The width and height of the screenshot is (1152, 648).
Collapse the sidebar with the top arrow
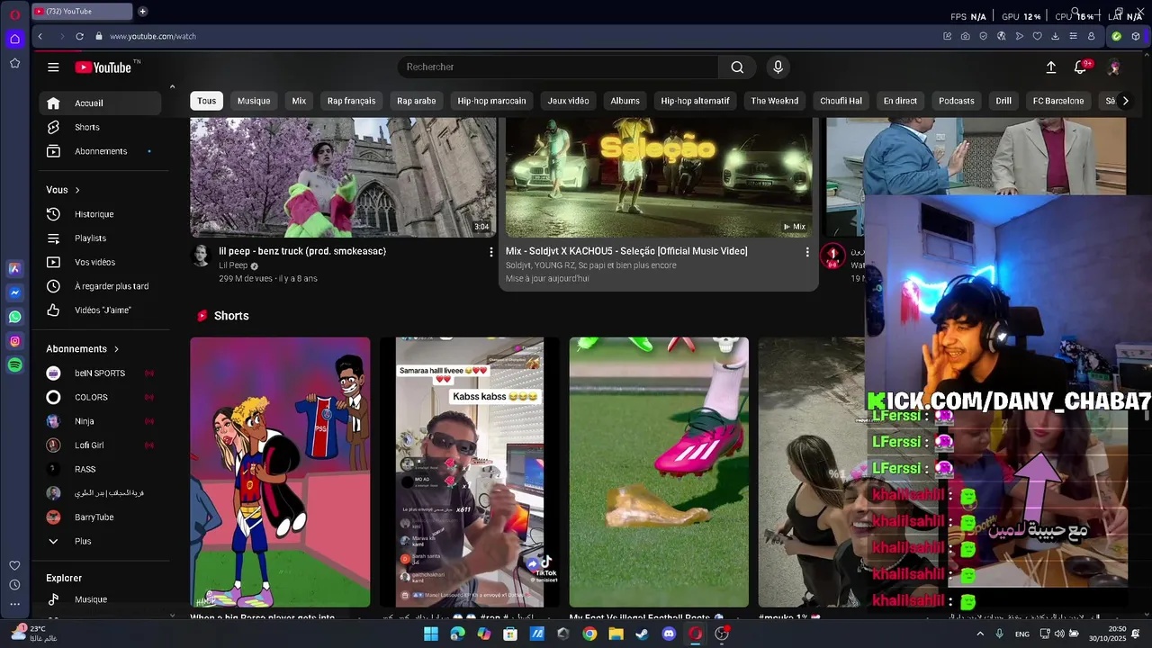point(172,86)
